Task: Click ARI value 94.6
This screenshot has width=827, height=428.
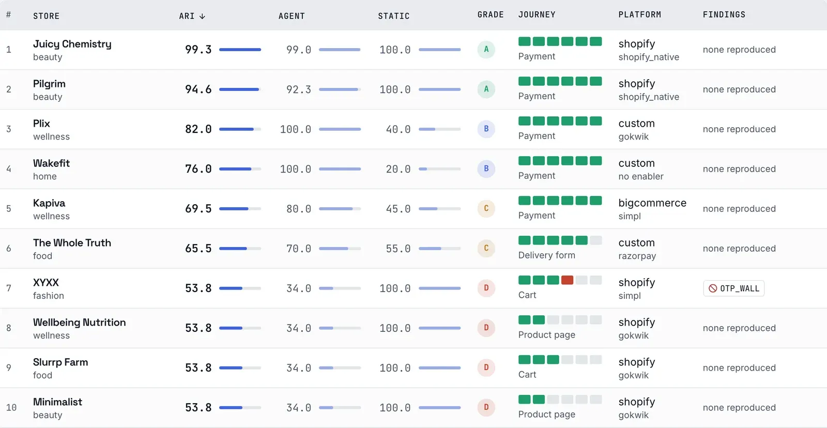Action: (198, 89)
